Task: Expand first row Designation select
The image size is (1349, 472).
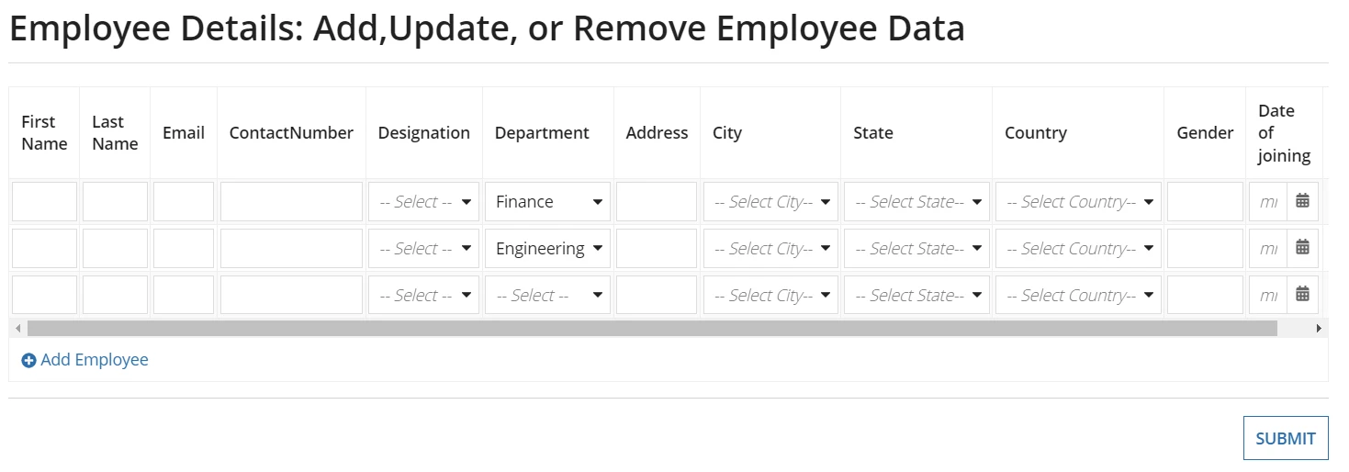Action: [x=423, y=201]
